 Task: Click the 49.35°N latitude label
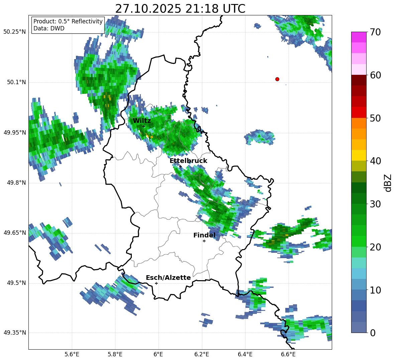tap(15, 333)
